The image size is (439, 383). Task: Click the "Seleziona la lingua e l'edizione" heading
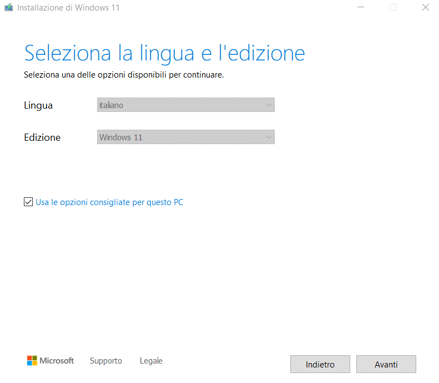(x=165, y=54)
